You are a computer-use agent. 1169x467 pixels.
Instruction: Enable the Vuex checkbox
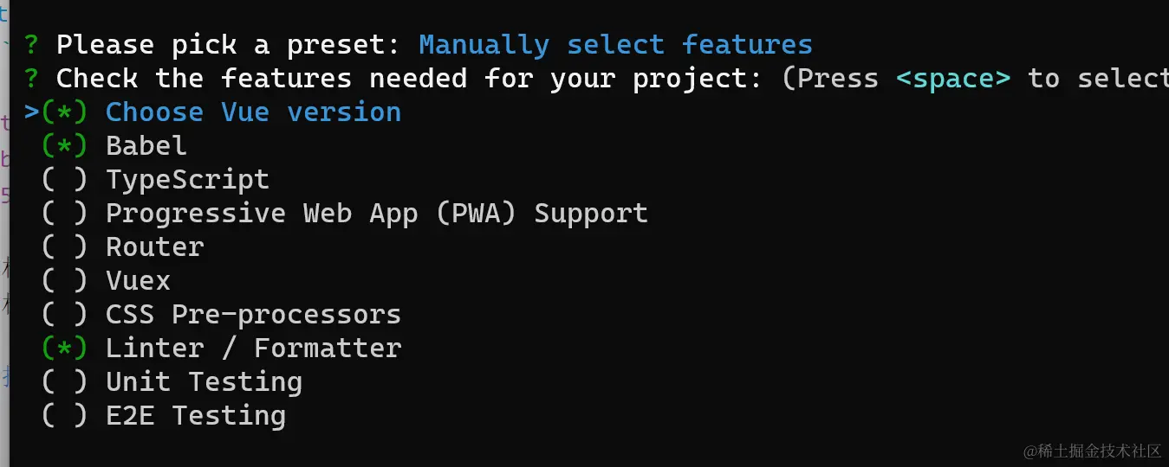(65, 281)
